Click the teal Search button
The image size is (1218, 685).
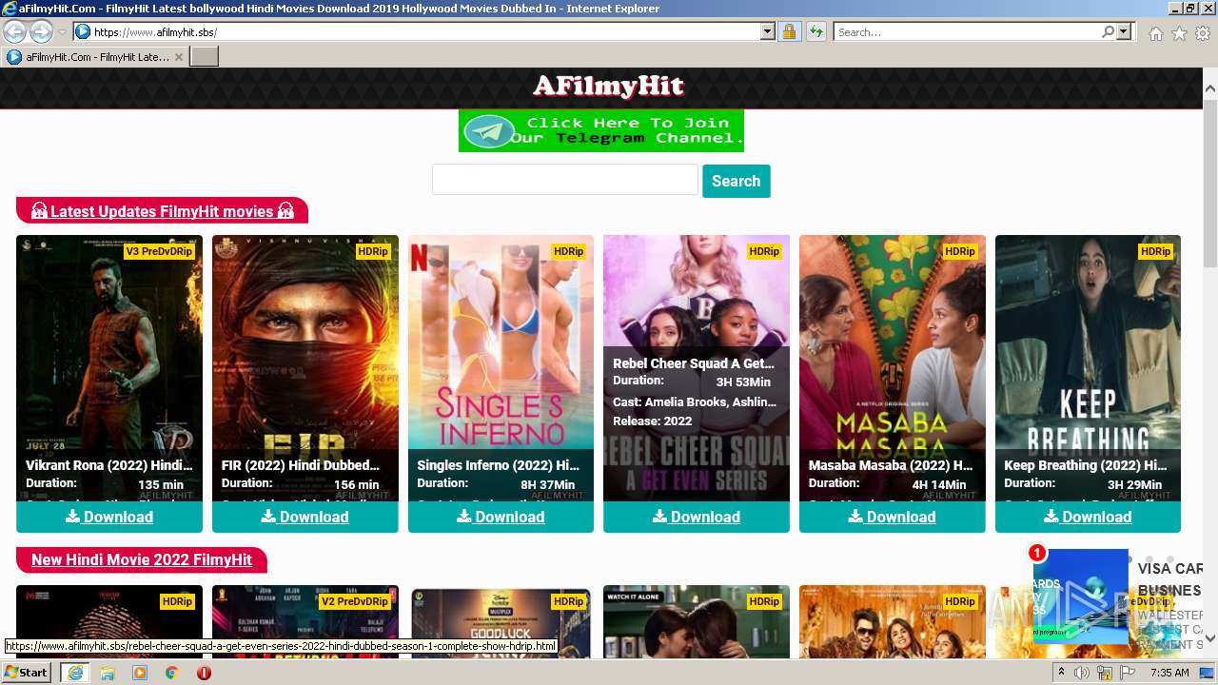pos(737,181)
